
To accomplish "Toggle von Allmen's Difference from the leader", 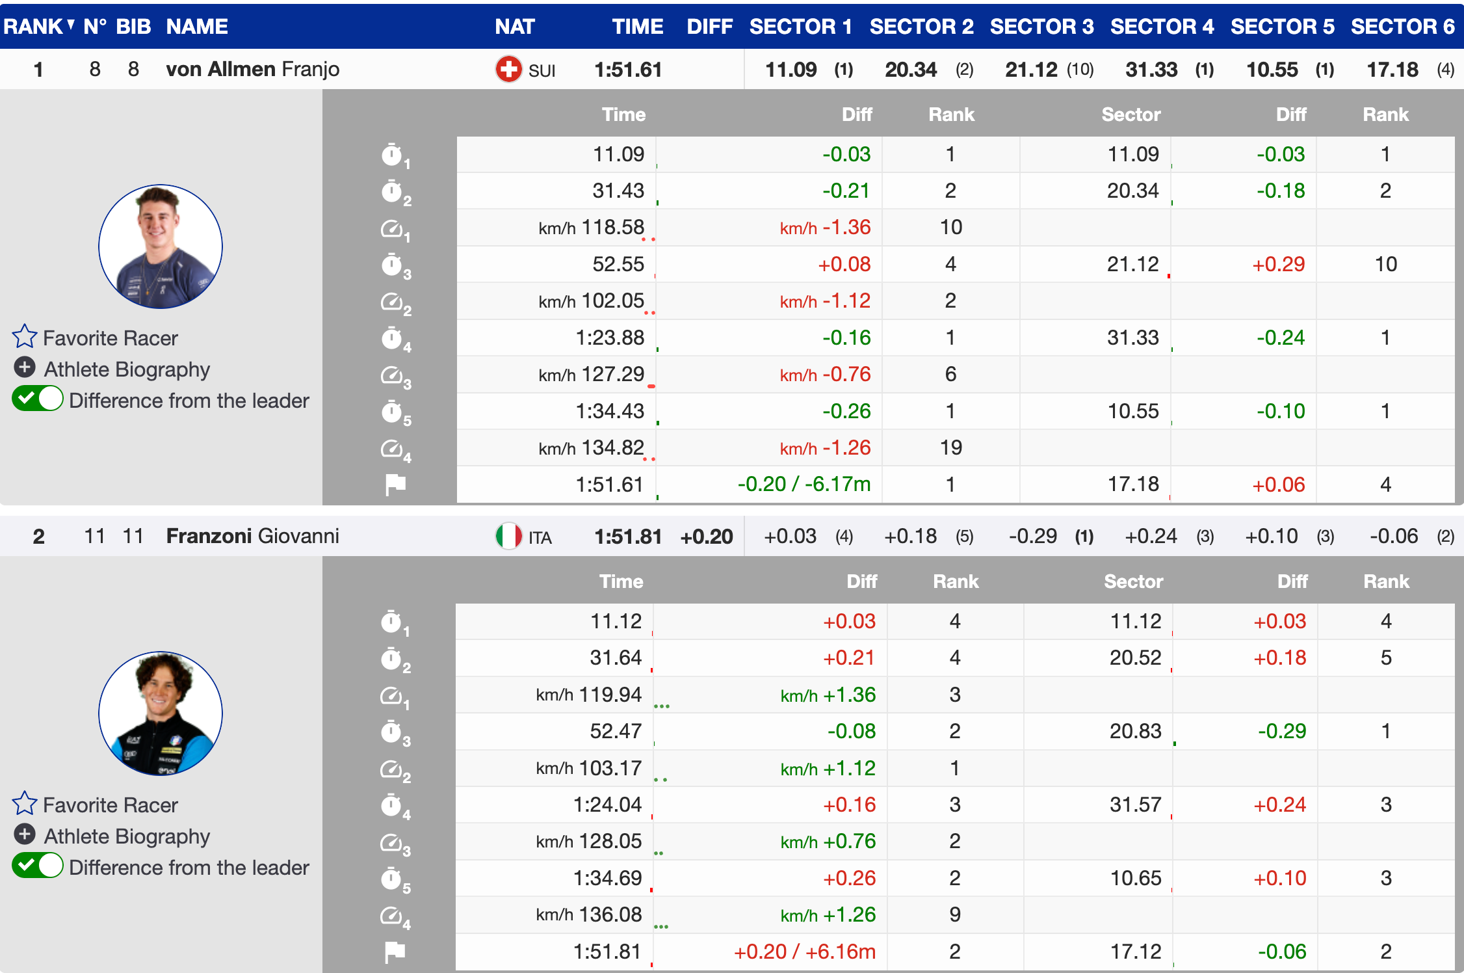I will click(38, 399).
